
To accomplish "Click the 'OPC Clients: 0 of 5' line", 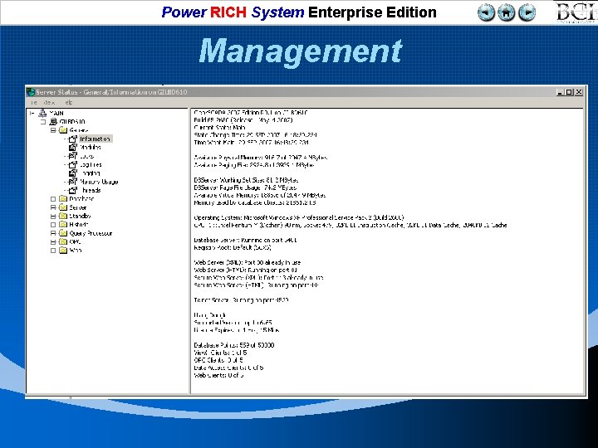I will point(218,360).
